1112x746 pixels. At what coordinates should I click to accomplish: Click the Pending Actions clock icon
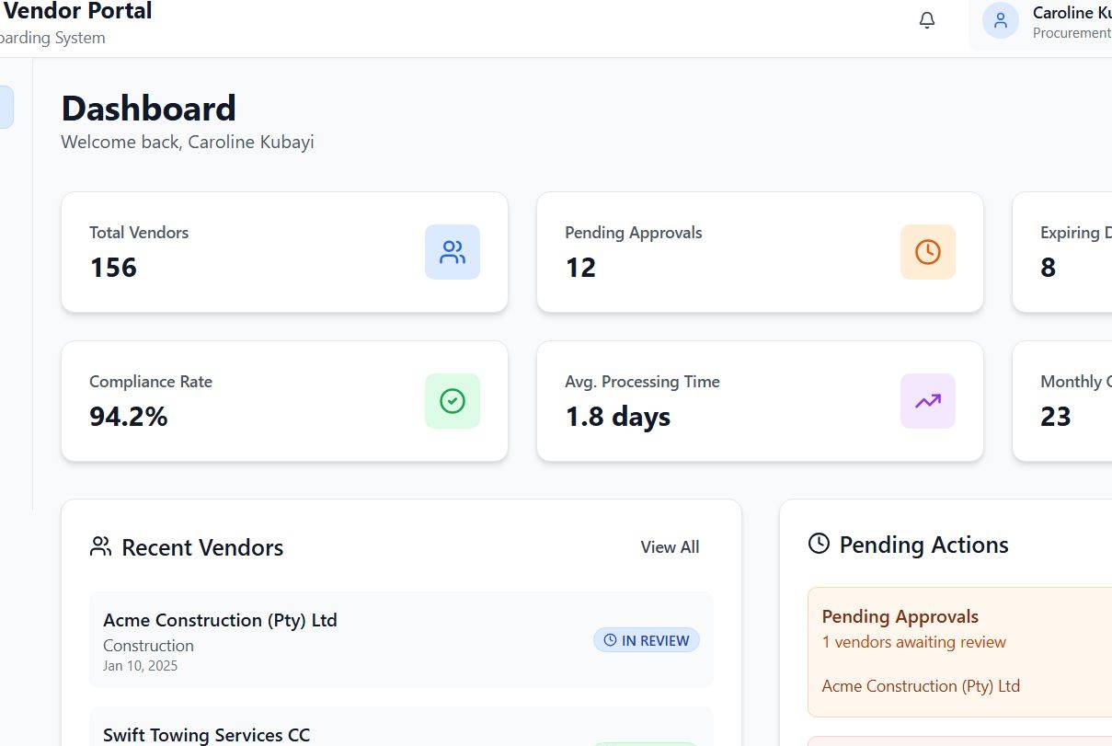[819, 544]
